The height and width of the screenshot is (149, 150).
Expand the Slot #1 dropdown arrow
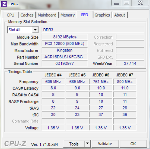[35, 30]
